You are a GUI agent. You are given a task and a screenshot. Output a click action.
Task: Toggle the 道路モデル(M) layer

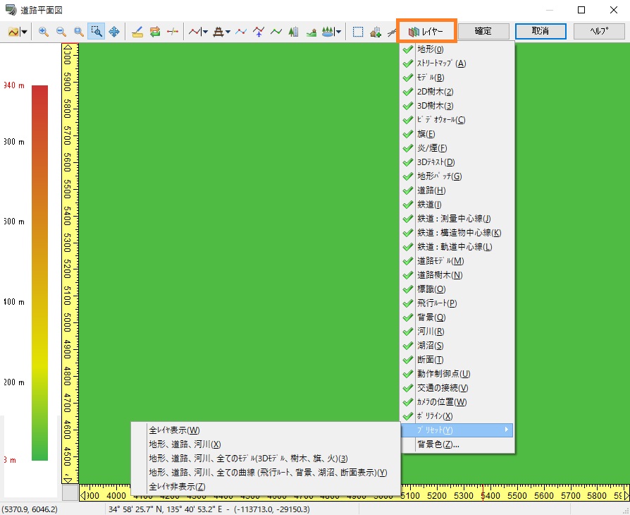point(457,261)
